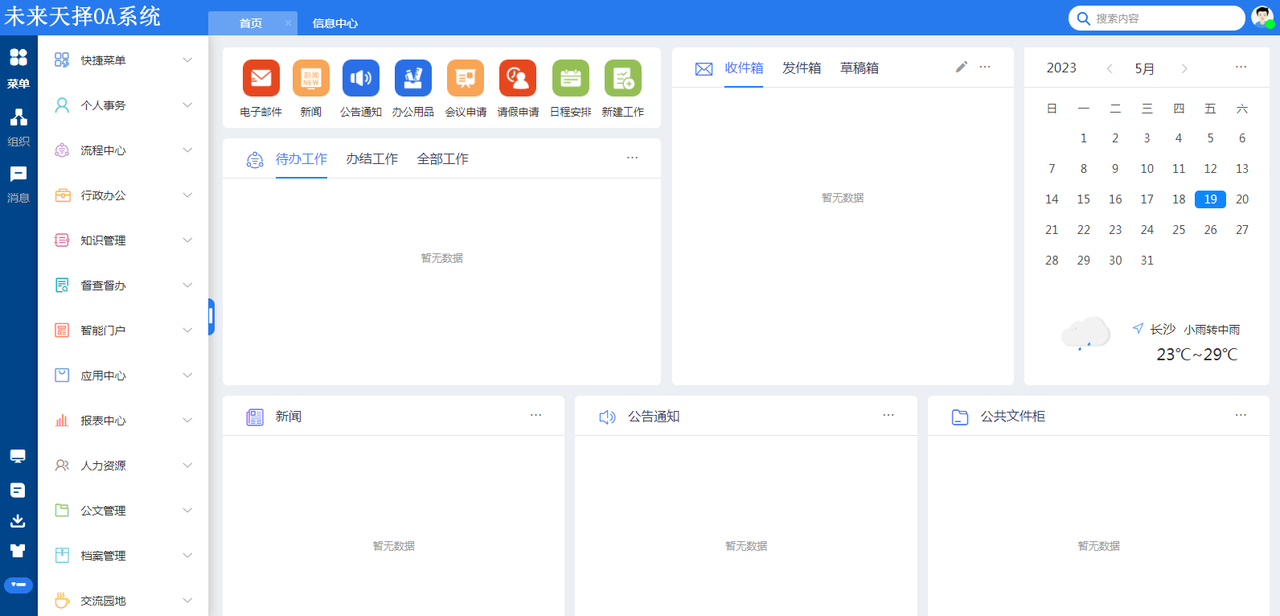
Task: Open the 会议申请 meeting request icon
Action: 466,78
